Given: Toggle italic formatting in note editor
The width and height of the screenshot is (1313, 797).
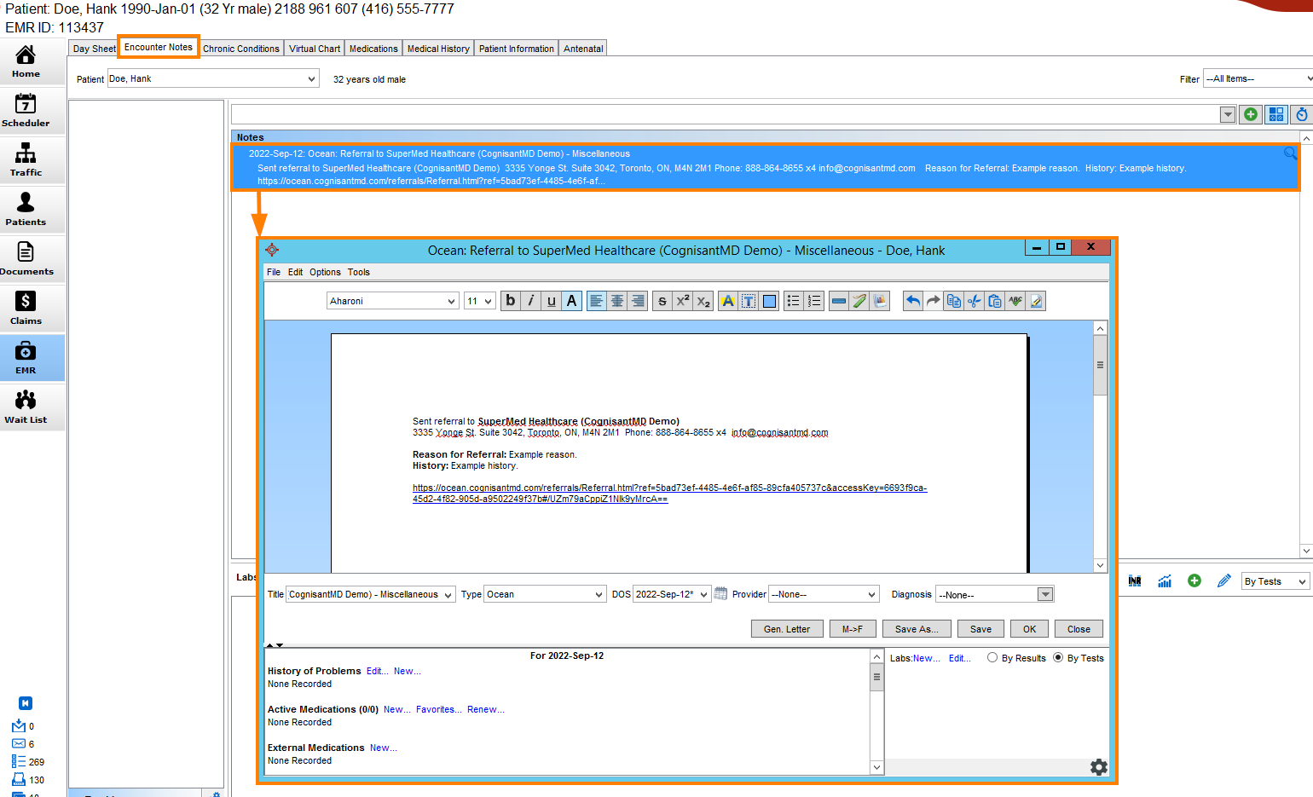Looking at the screenshot, I should point(531,301).
